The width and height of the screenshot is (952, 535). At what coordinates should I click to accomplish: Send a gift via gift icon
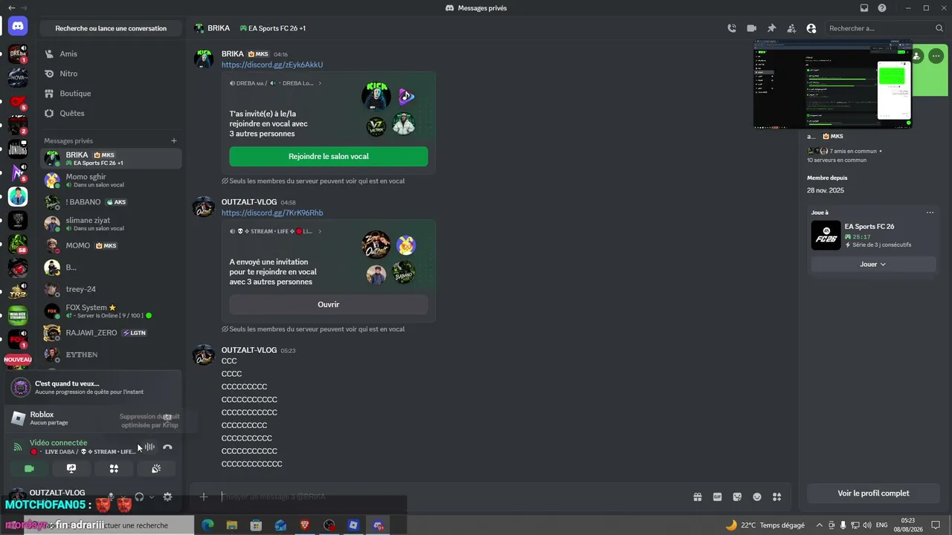[x=698, y=497]
